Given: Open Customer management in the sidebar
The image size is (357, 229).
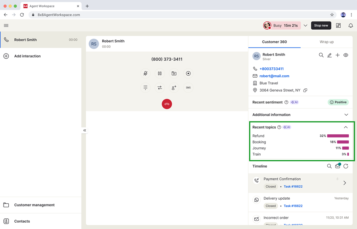Looking at the screenshot, I should 34,205.
